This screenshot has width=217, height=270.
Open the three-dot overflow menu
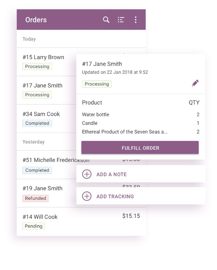(135, 20)
